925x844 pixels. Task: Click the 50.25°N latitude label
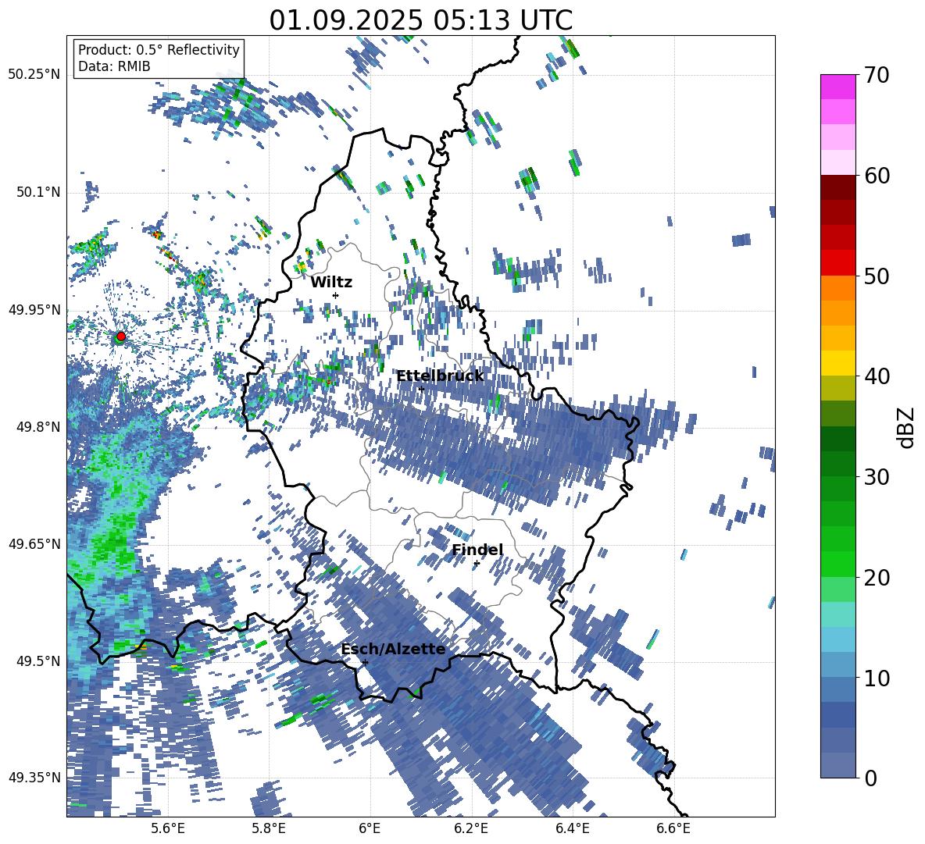pos(35,75)
